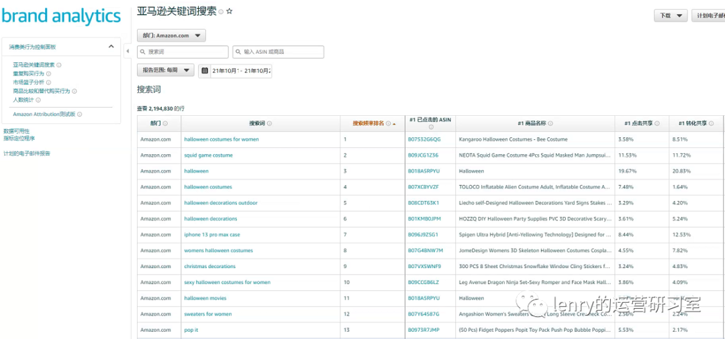
Task: Click search term squid game costume
Action: (x=209, y=155)
